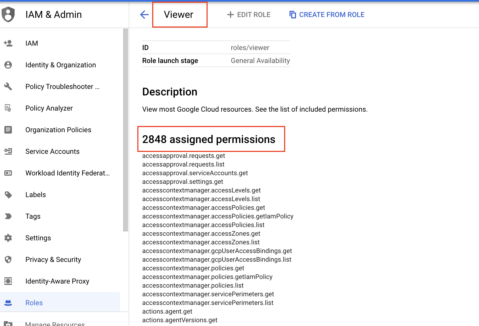The height and width of the screenshot is (326, 479).
Task: Click the Labels tag icon
Action: coord(8,195)
